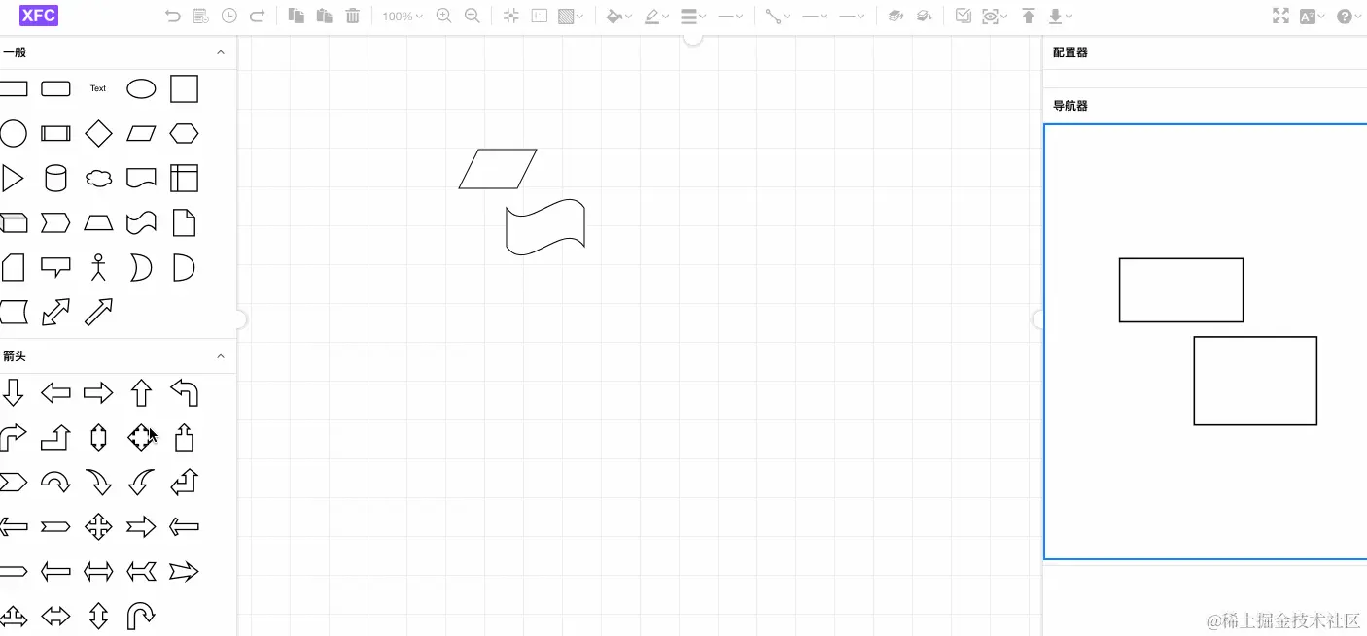Open the Fill Color tool

coord(613,16)
